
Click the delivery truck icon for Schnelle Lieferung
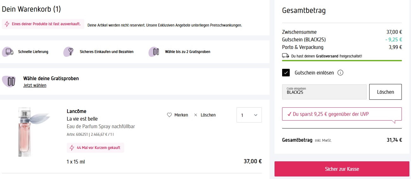9,52
